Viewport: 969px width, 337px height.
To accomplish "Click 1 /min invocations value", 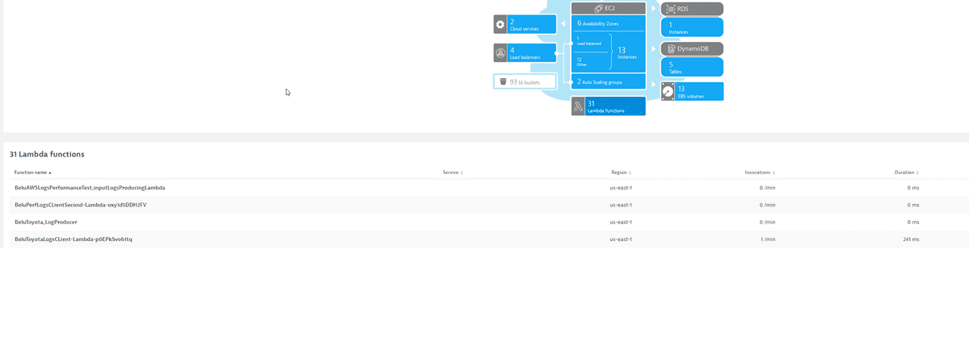I will tap(768, 239).
